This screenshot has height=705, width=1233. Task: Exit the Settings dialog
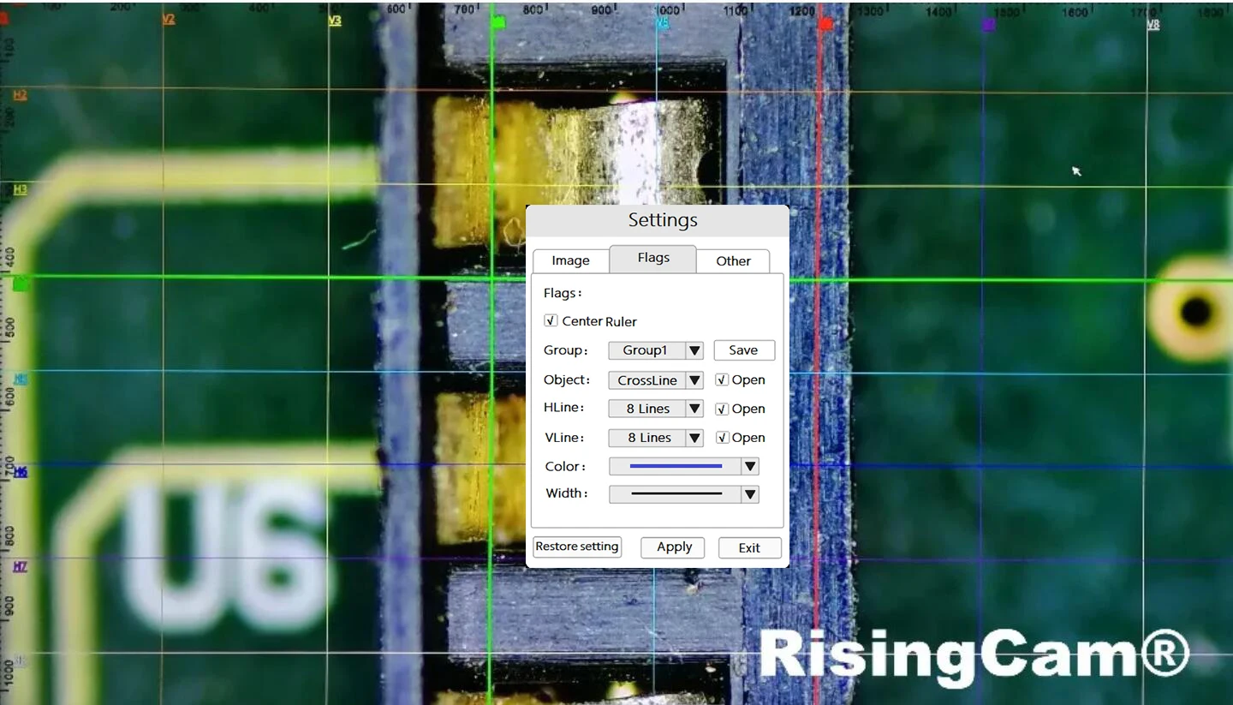[749, 547]
